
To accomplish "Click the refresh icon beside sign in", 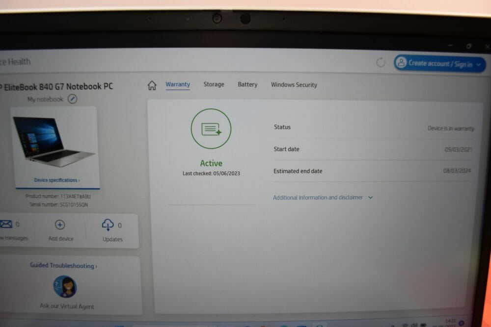I will tap(381, 63).
